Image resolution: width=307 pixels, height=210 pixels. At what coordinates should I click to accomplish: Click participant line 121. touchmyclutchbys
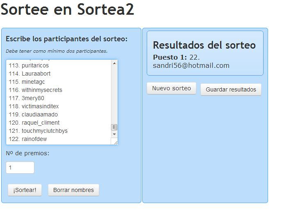pyautogui.click(x=38, y=131)
